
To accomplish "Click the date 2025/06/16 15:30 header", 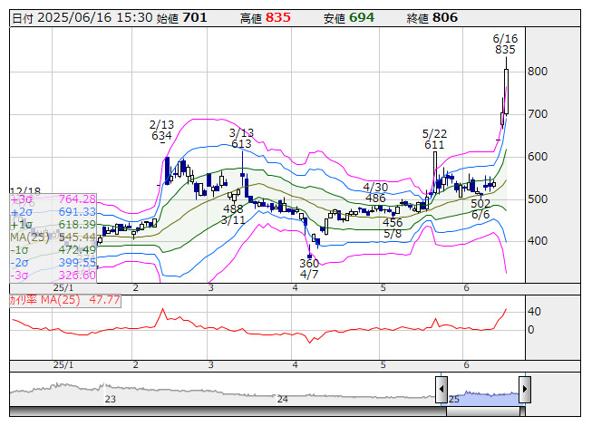I will 82,18.
